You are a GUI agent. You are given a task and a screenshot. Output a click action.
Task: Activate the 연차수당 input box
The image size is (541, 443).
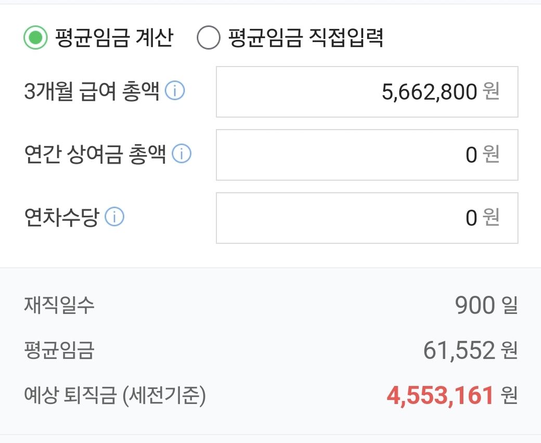point(366,218)
